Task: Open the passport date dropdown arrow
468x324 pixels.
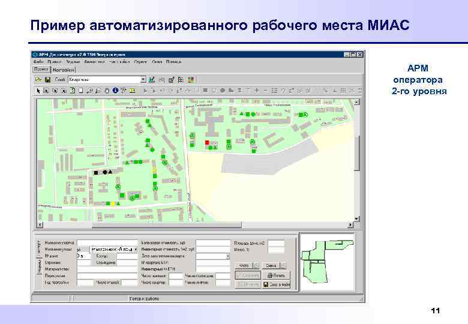Action: [228, 256]
